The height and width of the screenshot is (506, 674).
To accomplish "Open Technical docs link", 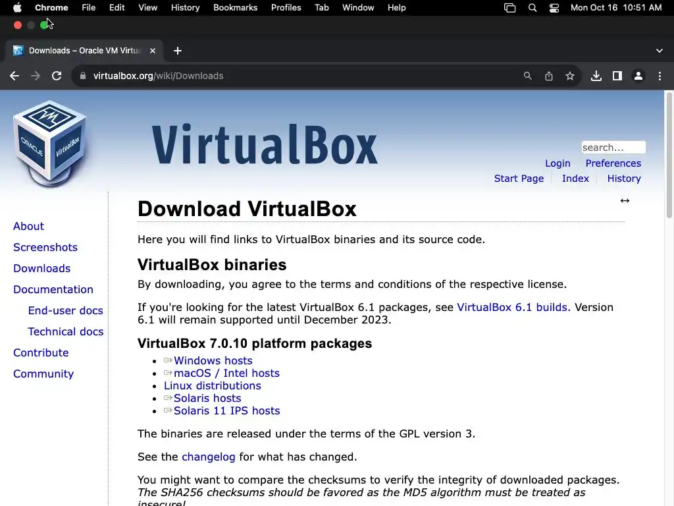I will (65, 332).
